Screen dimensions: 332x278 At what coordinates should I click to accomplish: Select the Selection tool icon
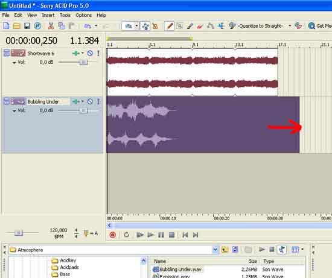179,26
